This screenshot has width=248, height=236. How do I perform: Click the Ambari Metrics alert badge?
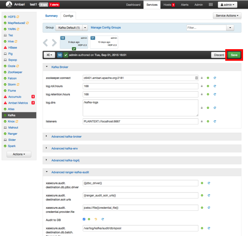tap(33, 103)
